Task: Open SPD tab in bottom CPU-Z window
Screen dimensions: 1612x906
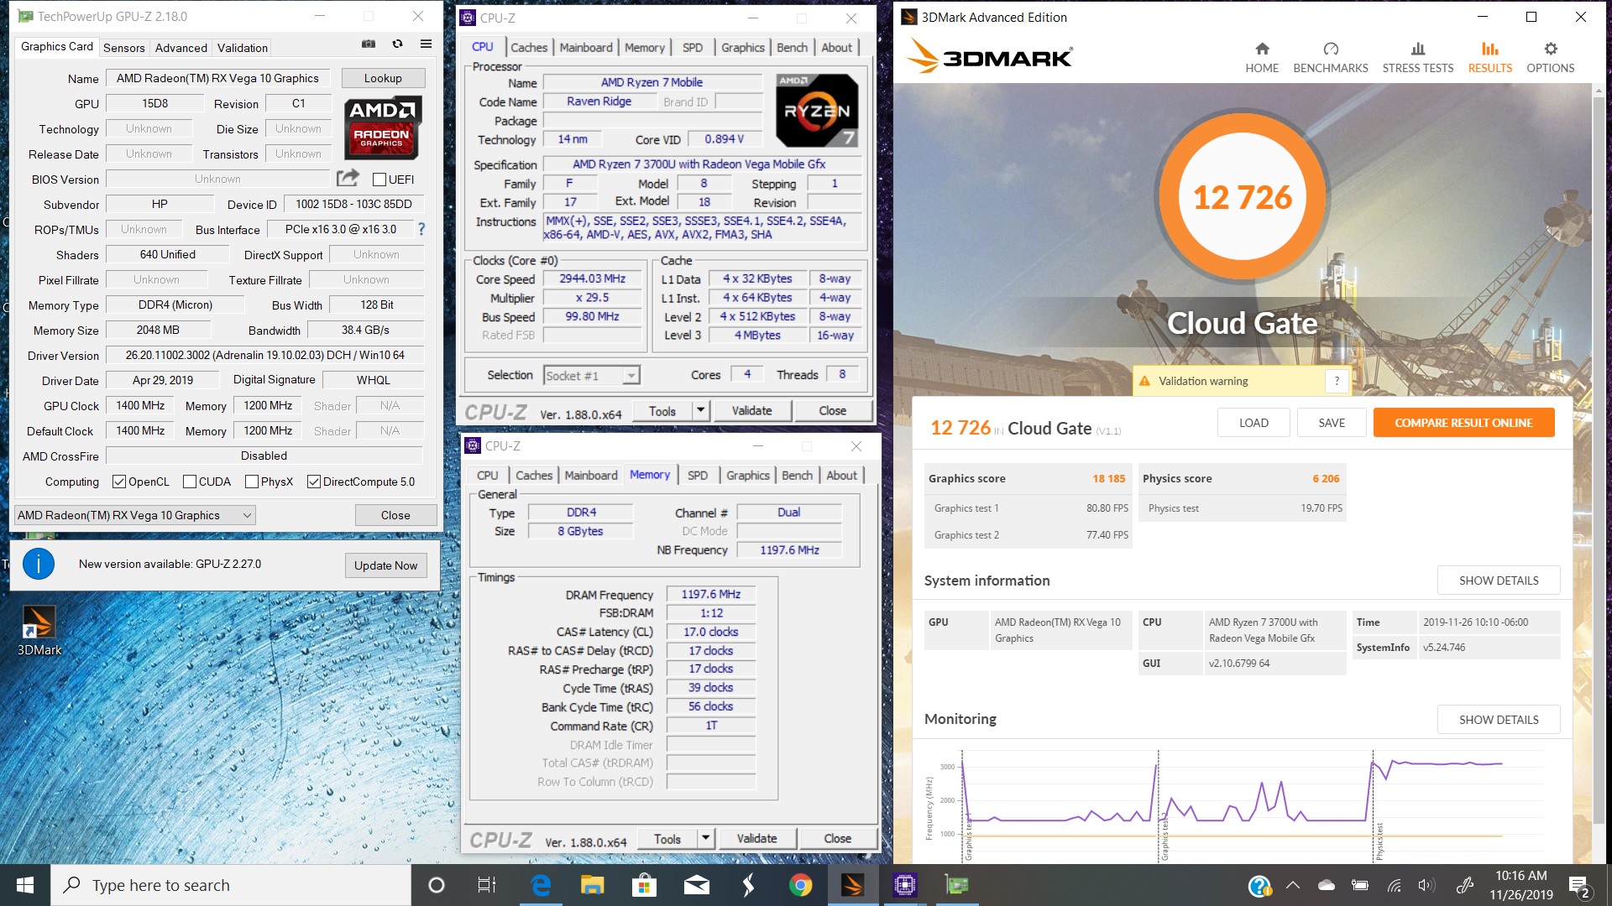Action: click(x=698, y=476)
